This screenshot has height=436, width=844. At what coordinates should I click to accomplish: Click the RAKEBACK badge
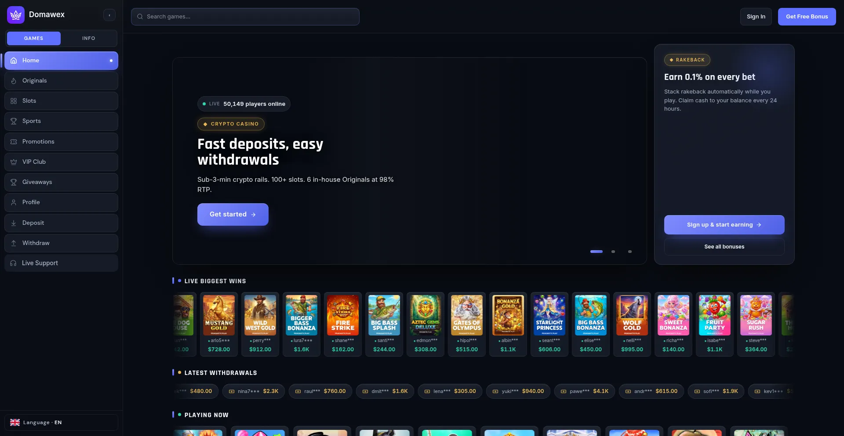(687, 60)
